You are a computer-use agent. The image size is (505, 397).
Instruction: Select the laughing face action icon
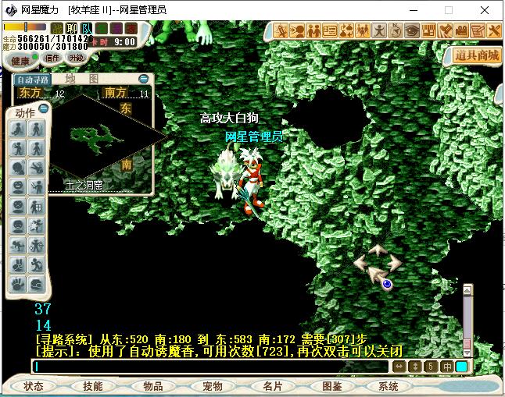[18, 187]
